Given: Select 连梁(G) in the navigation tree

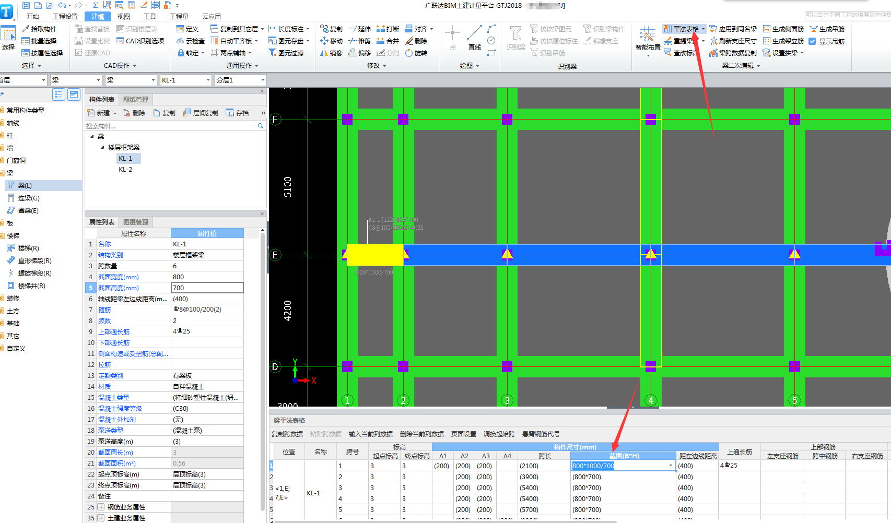Looking at the screenshot, I should coord(29,198).
